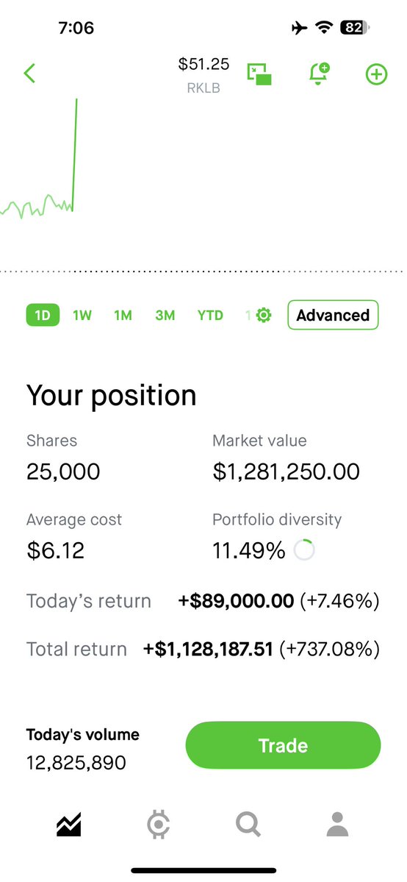Open search with magnifying glass icon
Viewport: 407px width, 882px height.
(x=248, y=825)
